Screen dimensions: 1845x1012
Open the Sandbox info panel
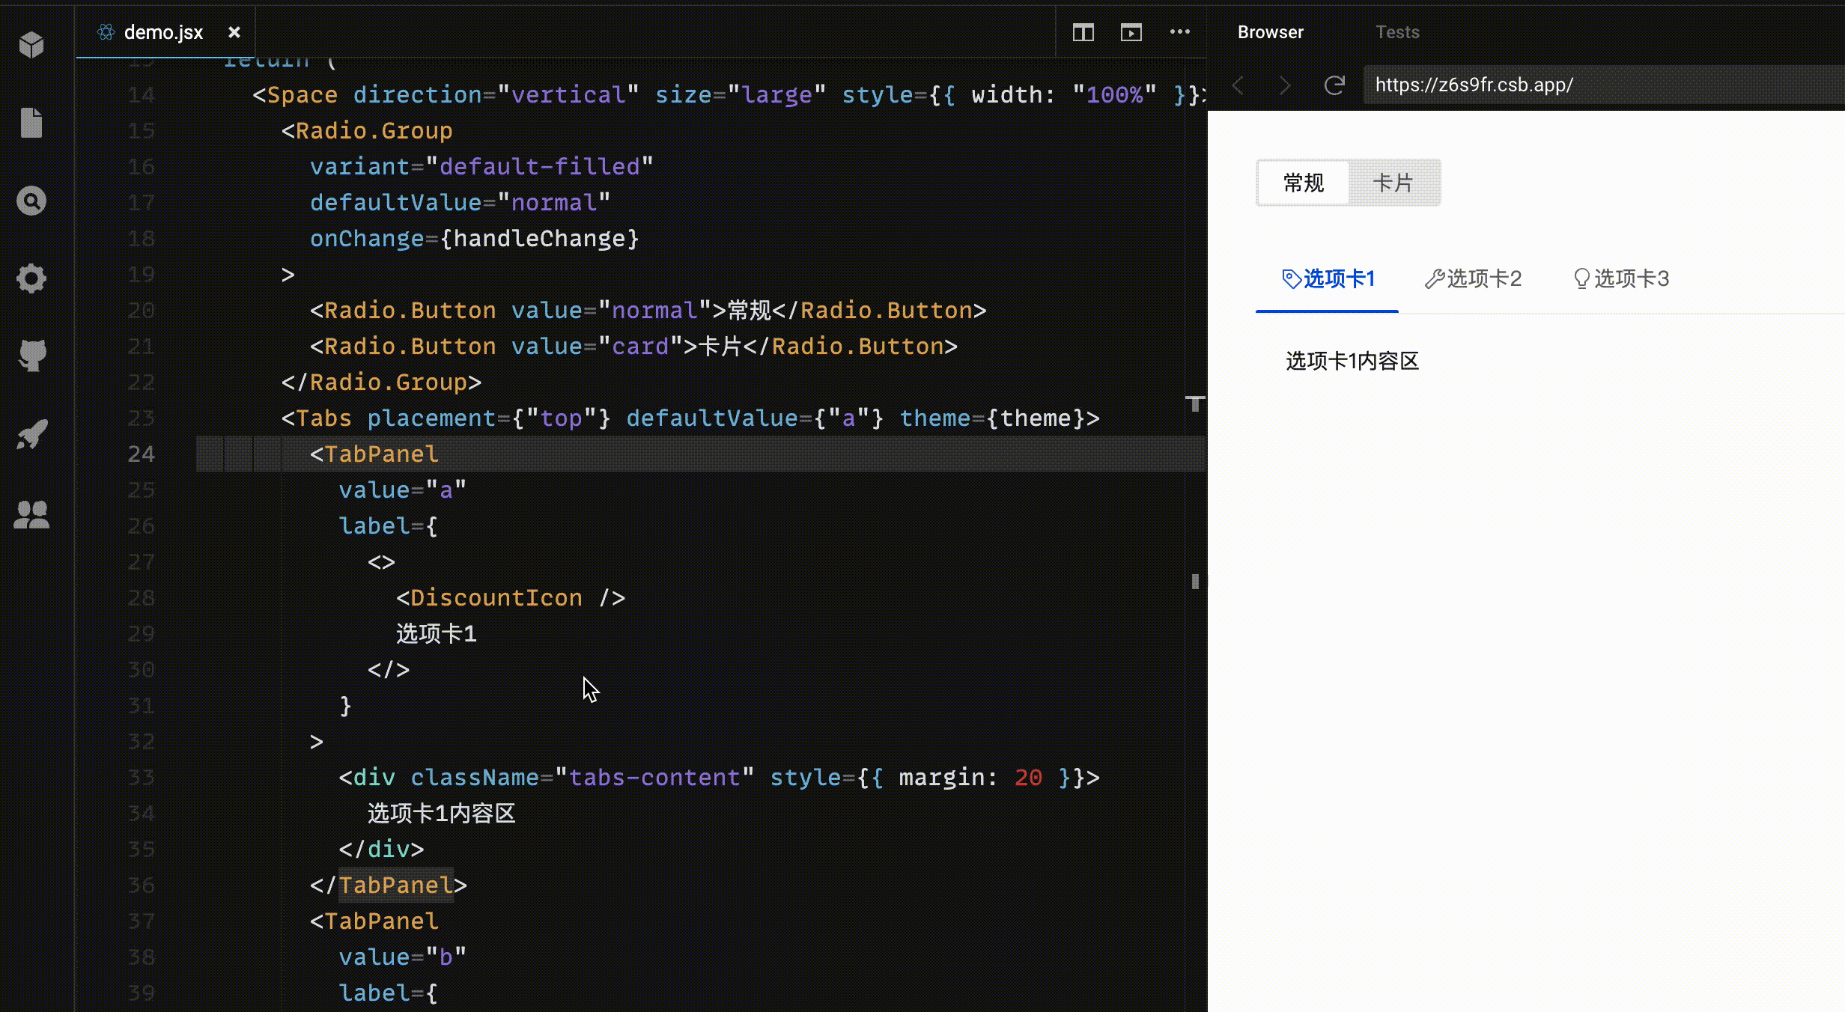(31, 46)
